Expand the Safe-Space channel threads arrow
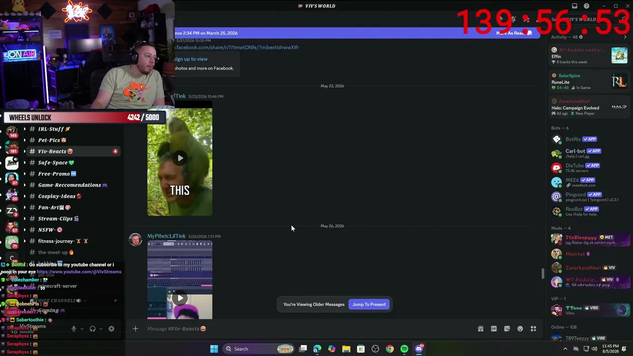633x356 pixels. coord(25,163)
